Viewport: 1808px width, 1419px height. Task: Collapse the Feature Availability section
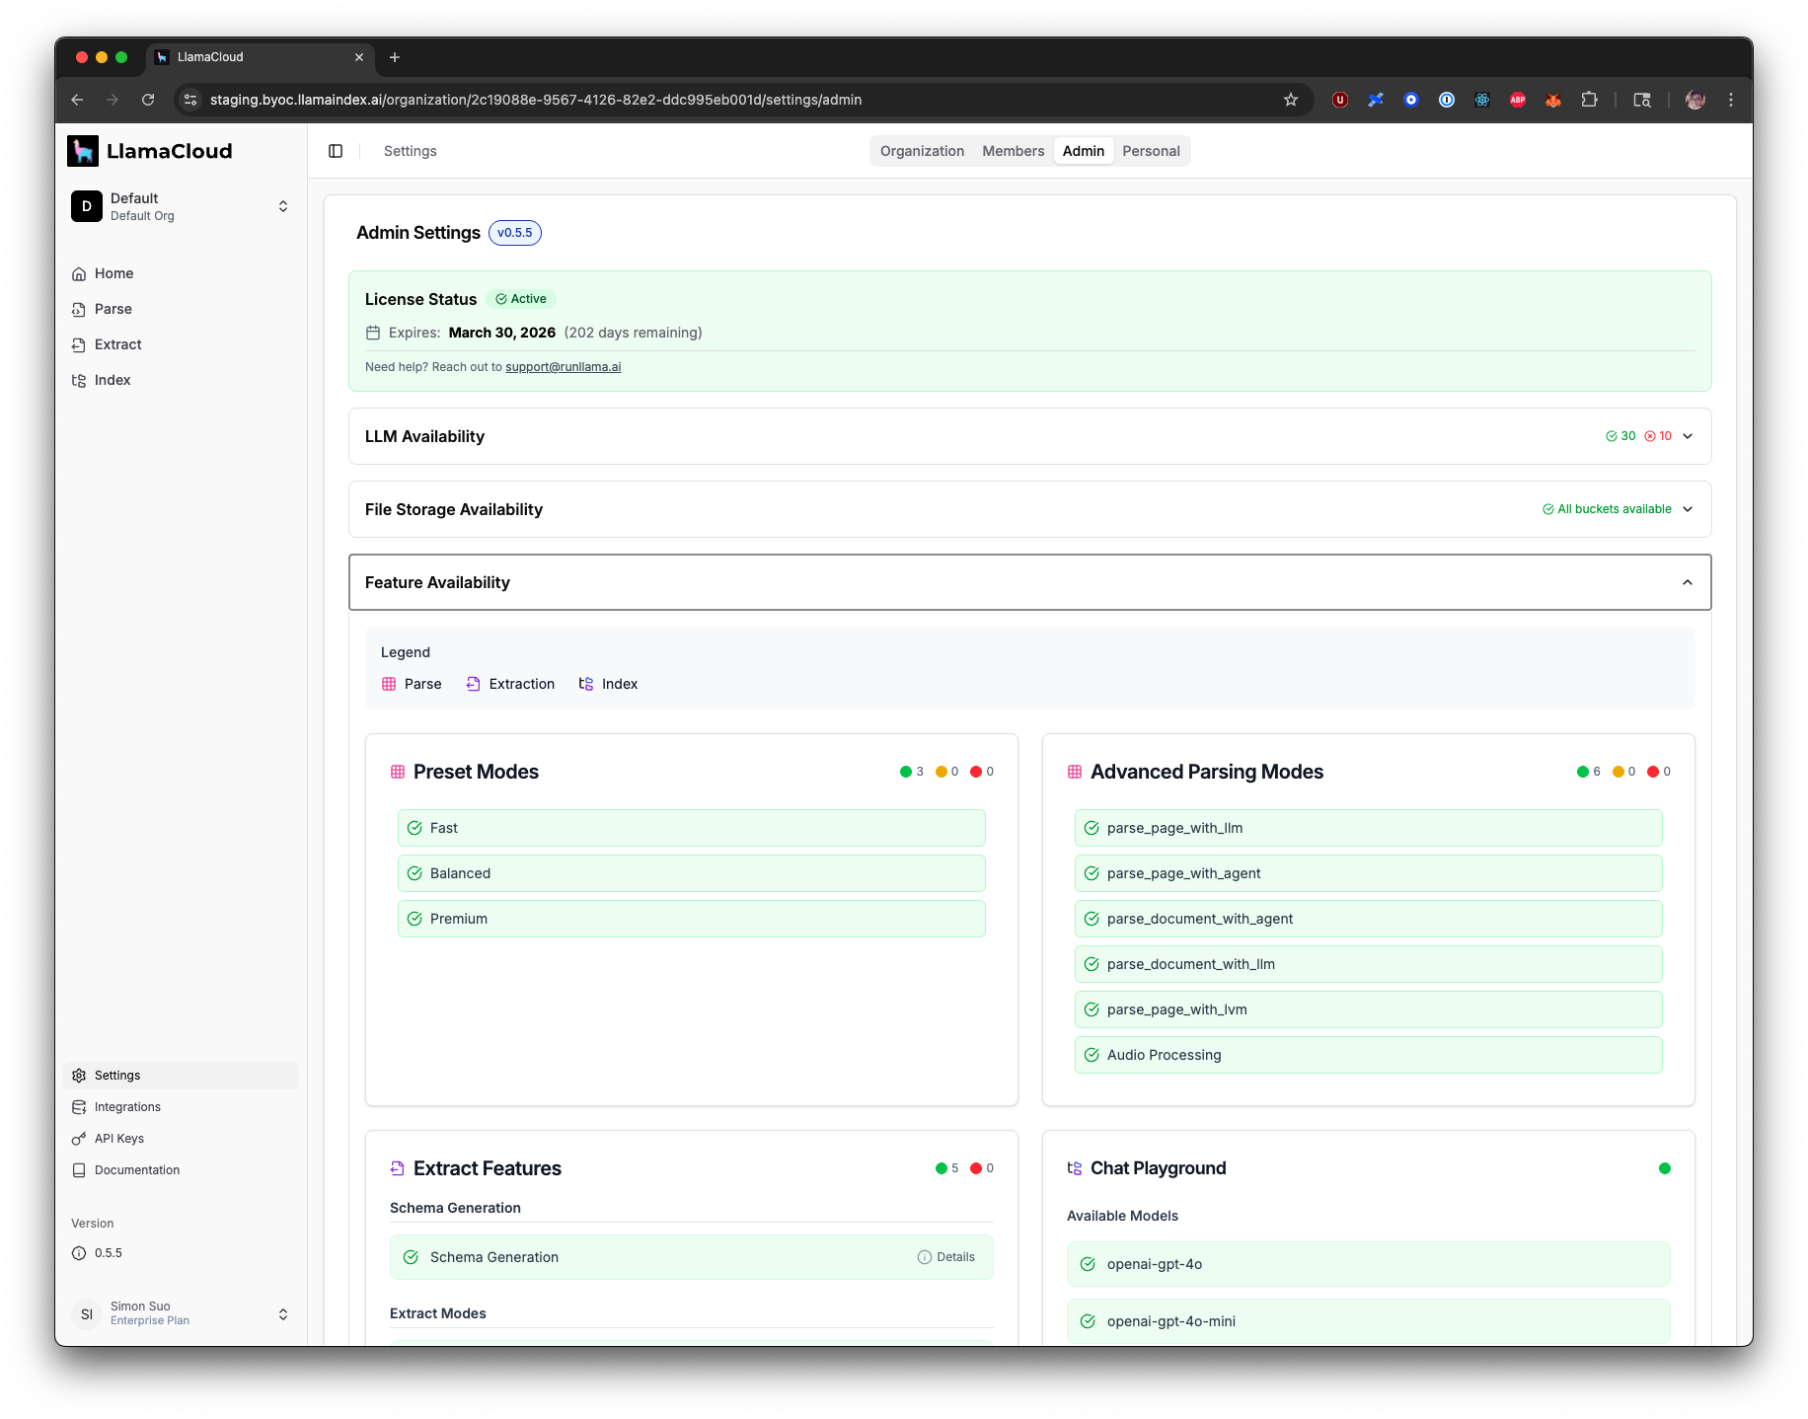[1687, 582]
